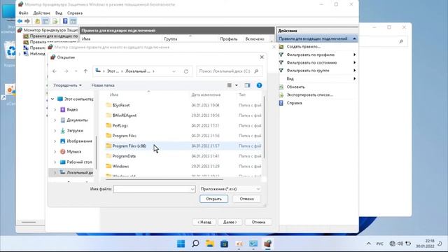Open Справка menu in menu bar
448x252 pixels.
pos(75,13)
